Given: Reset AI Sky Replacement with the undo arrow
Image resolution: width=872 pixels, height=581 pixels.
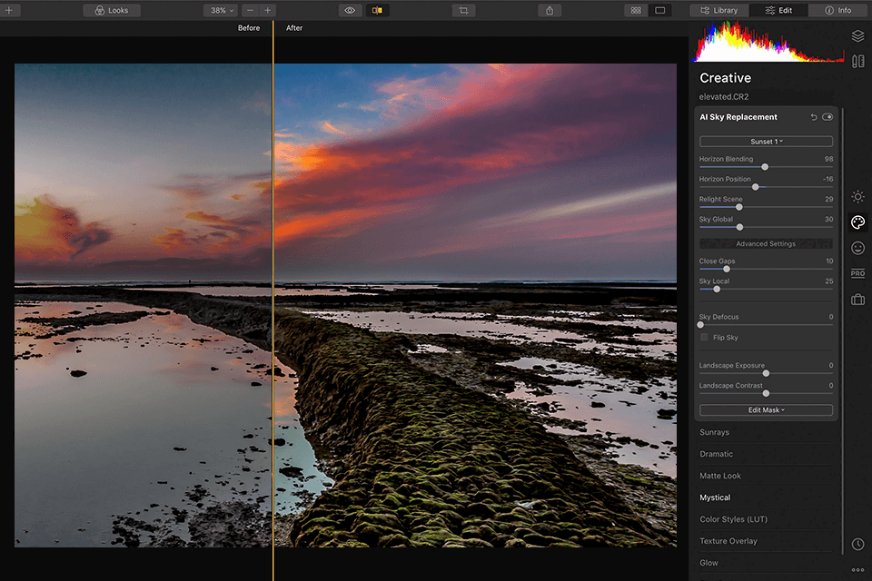Looking at the screenshot, I should pos(815,116).
